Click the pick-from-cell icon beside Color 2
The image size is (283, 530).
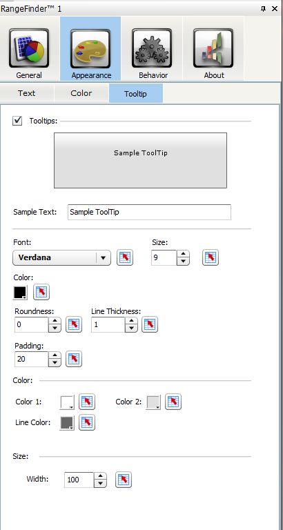(x=173, y=402)
